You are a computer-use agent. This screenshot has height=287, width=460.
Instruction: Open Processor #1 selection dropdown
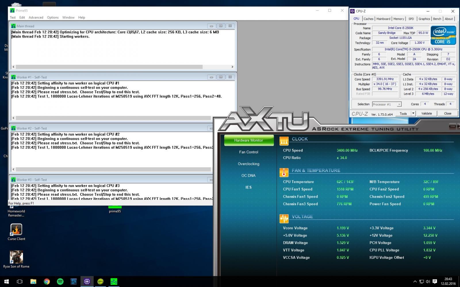(387, 104)
